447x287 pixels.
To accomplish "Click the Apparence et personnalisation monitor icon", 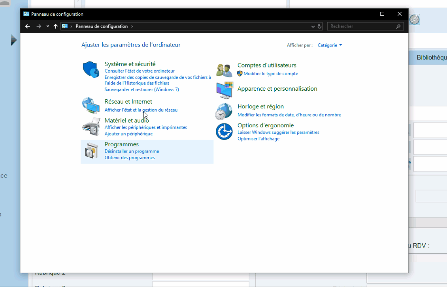I will [x=224, y=90].
